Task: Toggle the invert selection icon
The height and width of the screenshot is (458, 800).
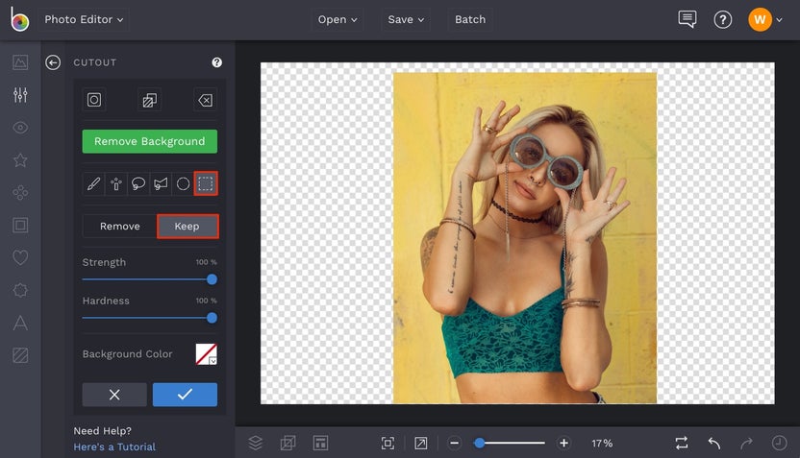Action: [149, 100]
